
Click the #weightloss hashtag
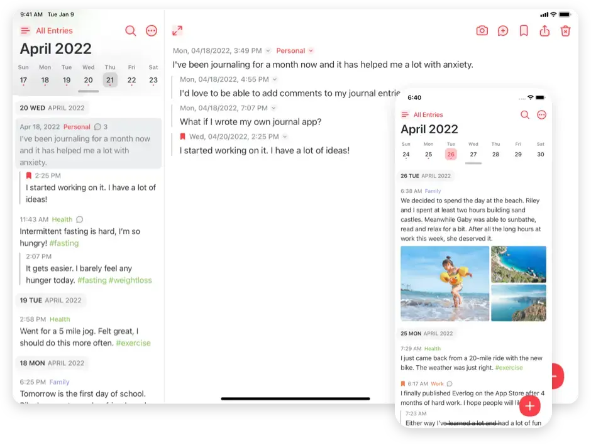(130, 280)
